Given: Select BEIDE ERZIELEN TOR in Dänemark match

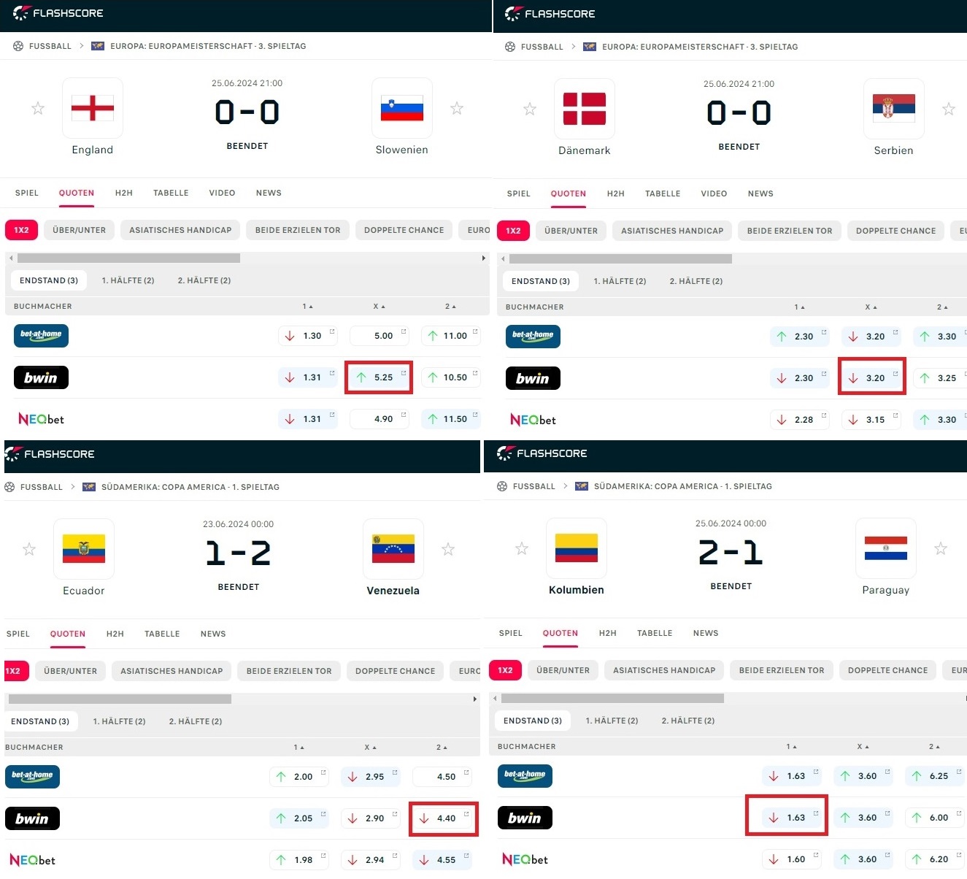Looking at the screenshot, I should (790, 231).
